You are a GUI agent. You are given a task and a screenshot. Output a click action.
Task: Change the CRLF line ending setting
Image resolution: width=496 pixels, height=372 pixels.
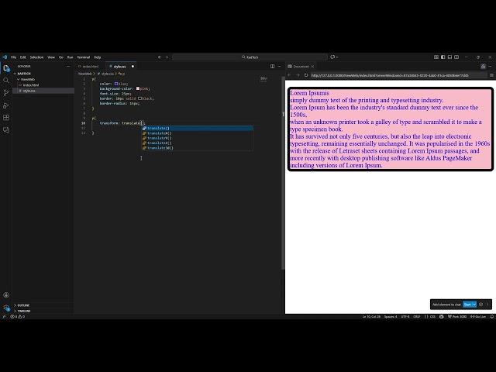click(417, 317)
